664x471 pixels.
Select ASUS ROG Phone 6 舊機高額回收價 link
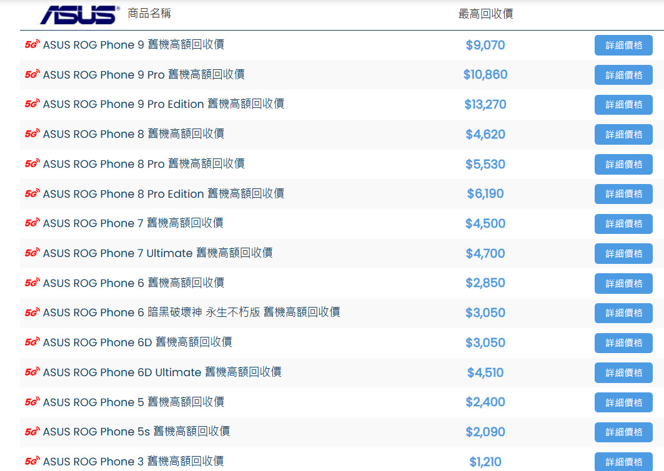pyautogui.click(x=133, y=283)
